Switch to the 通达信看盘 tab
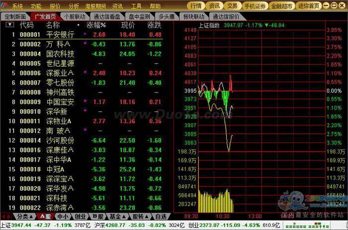348x230 pixels. coord(107,16)
